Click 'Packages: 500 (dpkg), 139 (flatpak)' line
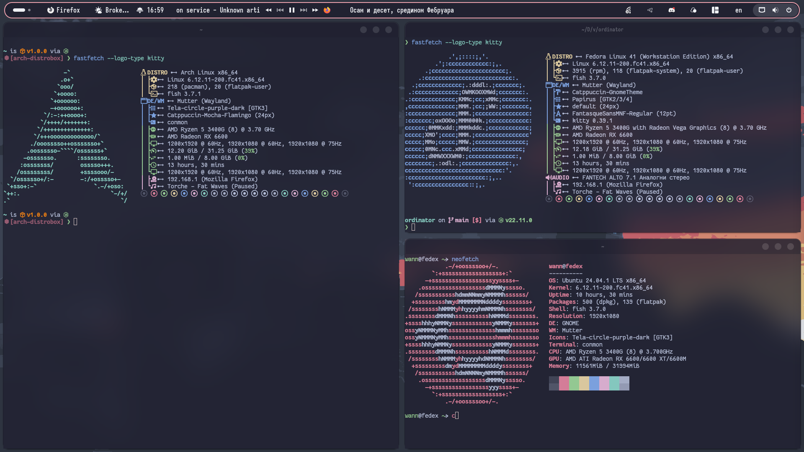 point(607,302)
